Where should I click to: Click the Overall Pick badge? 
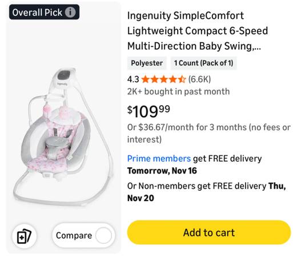(x=44, y=12)
